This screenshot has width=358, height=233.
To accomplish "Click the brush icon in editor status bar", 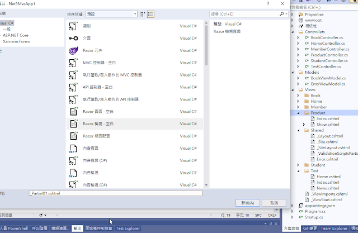I will tap(41, 215).
